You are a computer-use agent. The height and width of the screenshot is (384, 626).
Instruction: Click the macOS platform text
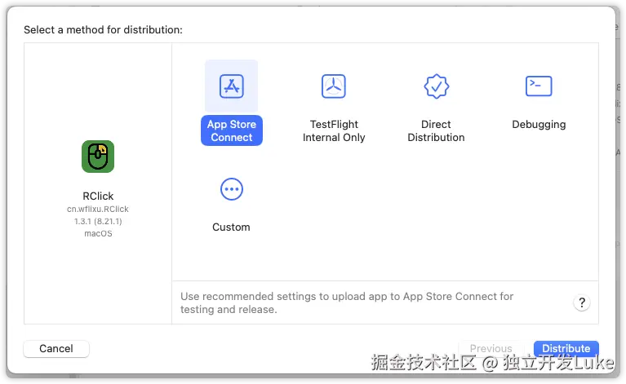[98, 234]
